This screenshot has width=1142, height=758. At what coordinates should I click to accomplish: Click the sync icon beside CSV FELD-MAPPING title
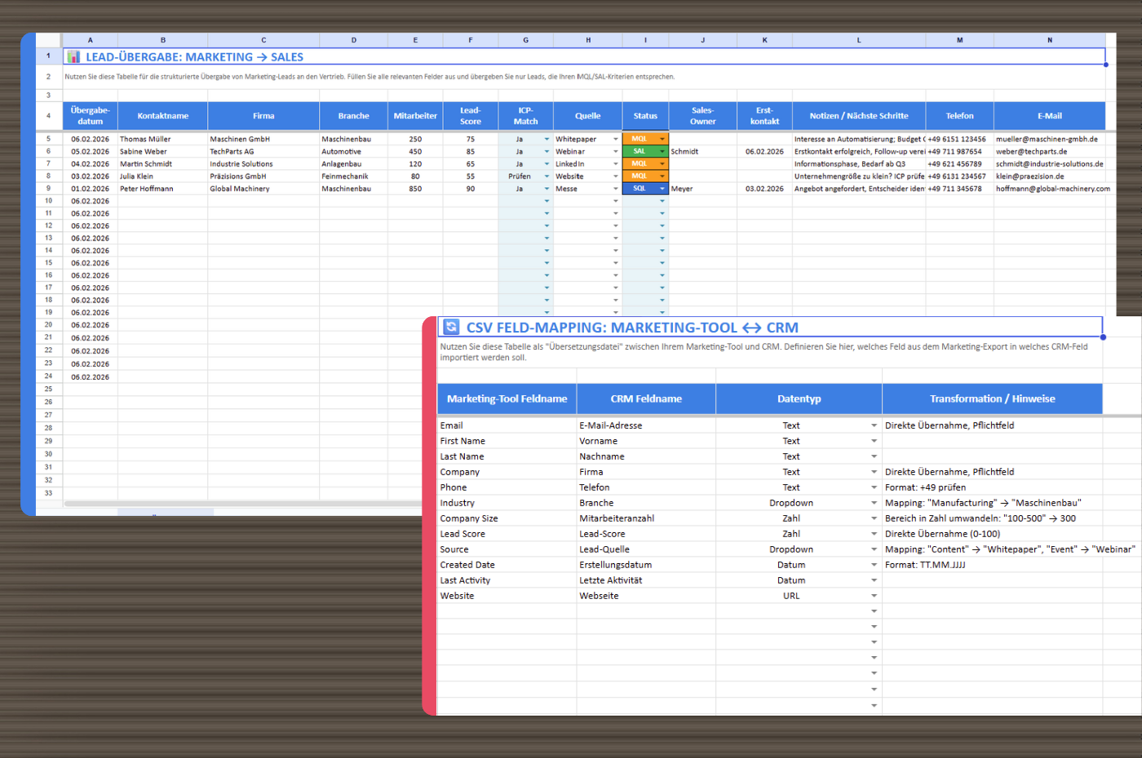(452, 327)
